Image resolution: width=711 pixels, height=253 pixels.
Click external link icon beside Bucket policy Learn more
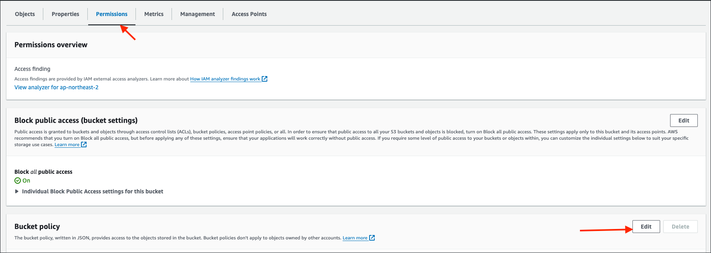tap(372, 238)
